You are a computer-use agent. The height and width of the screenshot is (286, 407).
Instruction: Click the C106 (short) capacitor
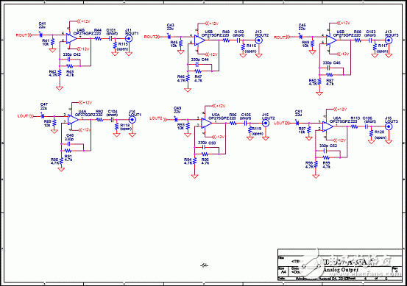(x=367, y=126)
